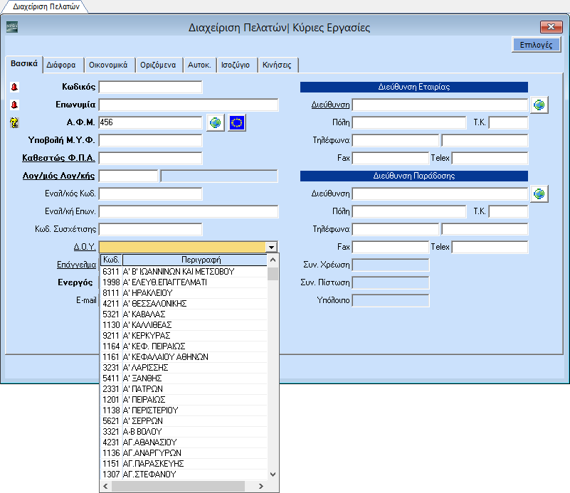The image size is (570, 493).
Task: Click the Εναλ/κή Επων. input field
Action: (189, 211)
